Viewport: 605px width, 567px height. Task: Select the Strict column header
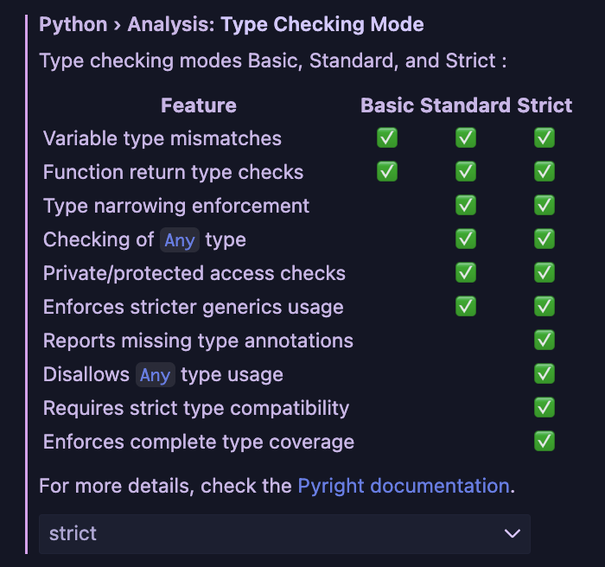click(x=544, y=105)
